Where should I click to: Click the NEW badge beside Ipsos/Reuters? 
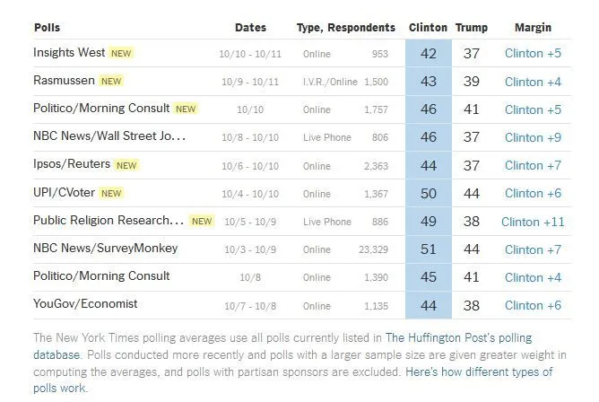[x=126, y=165]
